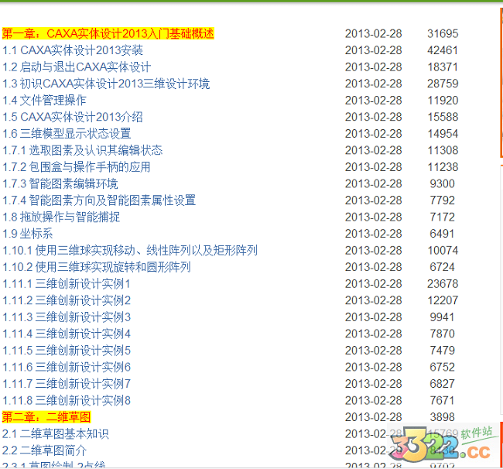Open lesson "1.11.4 三维创新设计实例4"

click(x=67, y=334)
